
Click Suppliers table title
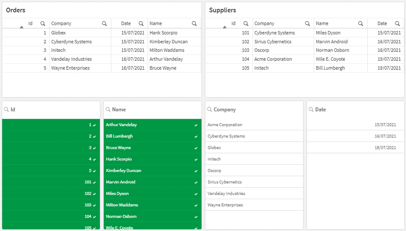(x=222, y=10)
